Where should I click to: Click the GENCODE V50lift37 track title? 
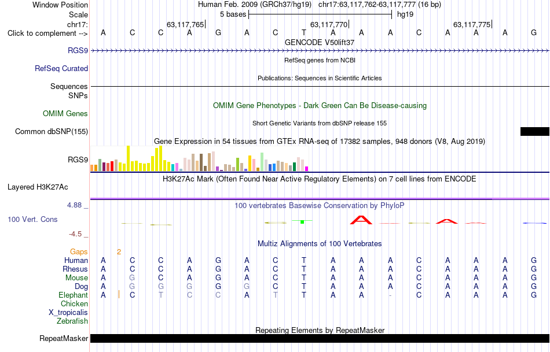320,42
